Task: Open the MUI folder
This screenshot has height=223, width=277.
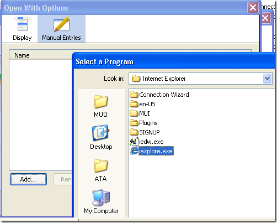Action: coord(140,113)
